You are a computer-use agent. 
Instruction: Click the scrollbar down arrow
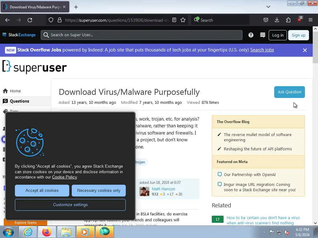click(x=315, y=223)
